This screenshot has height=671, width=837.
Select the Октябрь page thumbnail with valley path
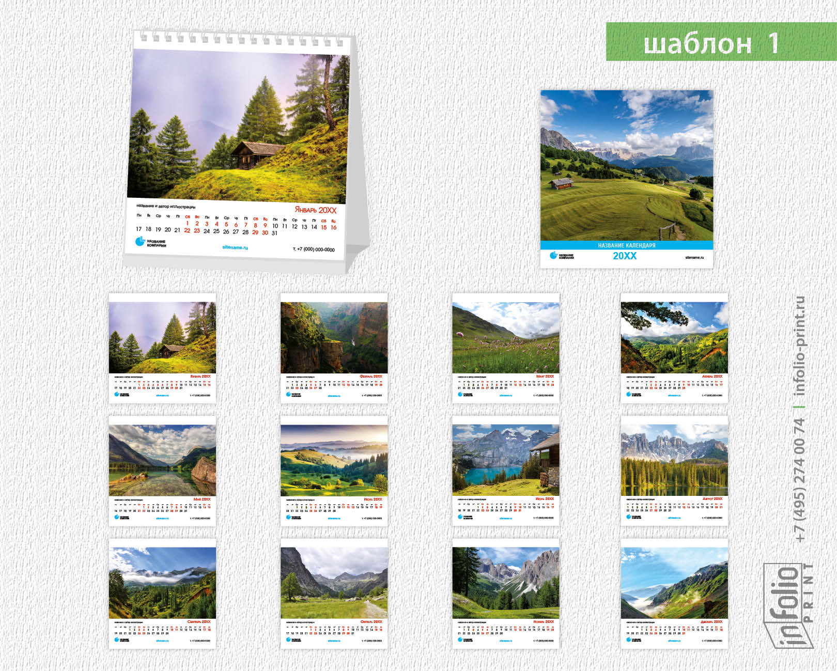(x=334, y=594)
